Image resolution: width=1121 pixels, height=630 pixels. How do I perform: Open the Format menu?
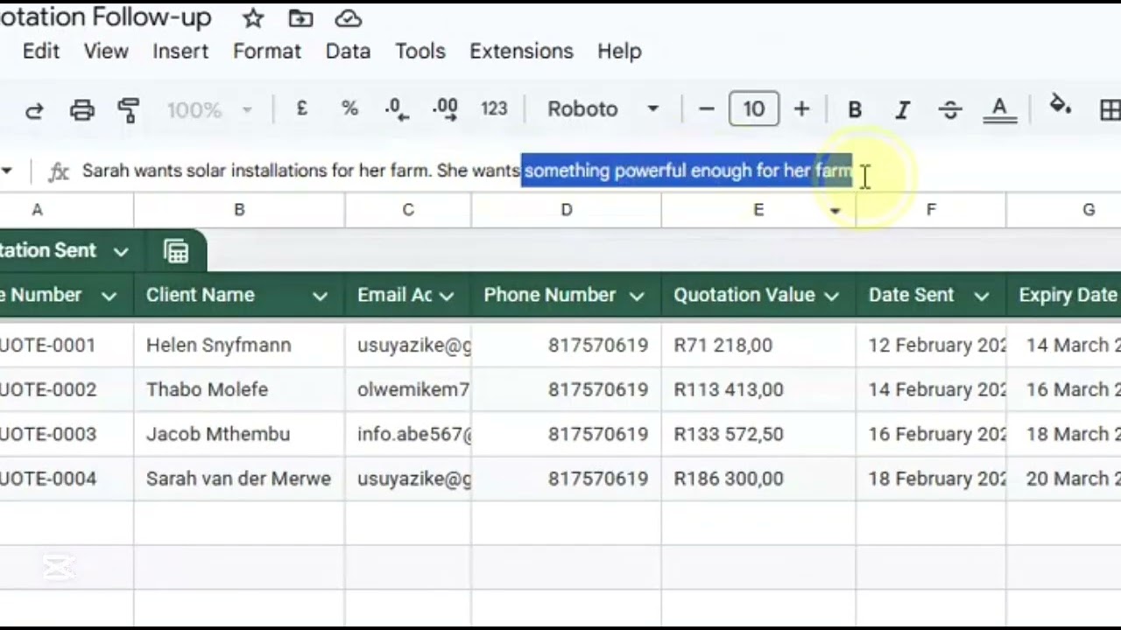tap(267, 51)
